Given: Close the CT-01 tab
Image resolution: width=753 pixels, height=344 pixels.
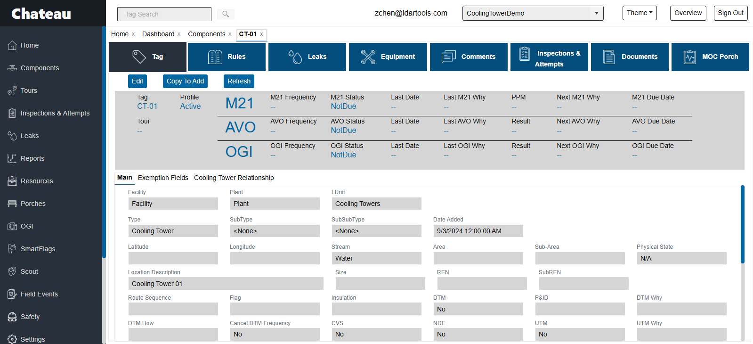Looking at the screenshot, I should pyautogui.click(x=261, y=34).
